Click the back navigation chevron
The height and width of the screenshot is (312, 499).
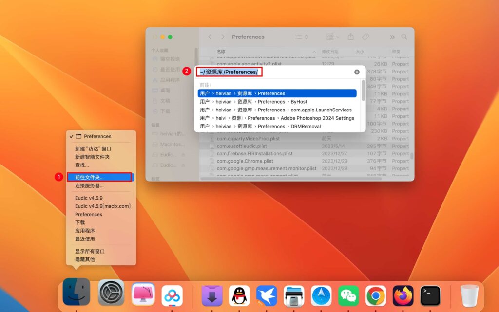(210, 37)
